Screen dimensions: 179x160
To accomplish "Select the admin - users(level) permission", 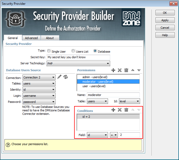I will point(108,77).
